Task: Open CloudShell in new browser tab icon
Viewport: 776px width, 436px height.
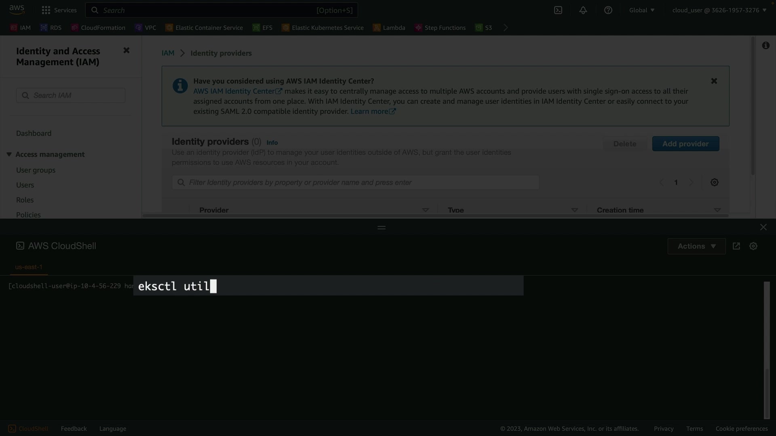Action: click(736, 246)
